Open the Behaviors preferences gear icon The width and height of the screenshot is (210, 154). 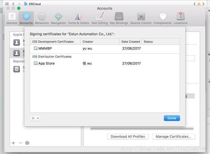42,16
